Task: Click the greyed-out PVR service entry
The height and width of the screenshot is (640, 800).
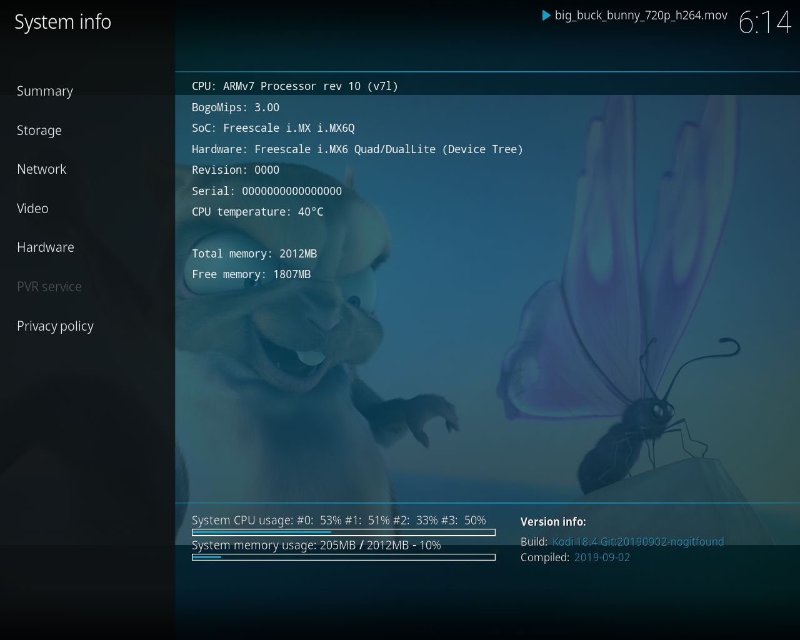Action: coord(49,287)
